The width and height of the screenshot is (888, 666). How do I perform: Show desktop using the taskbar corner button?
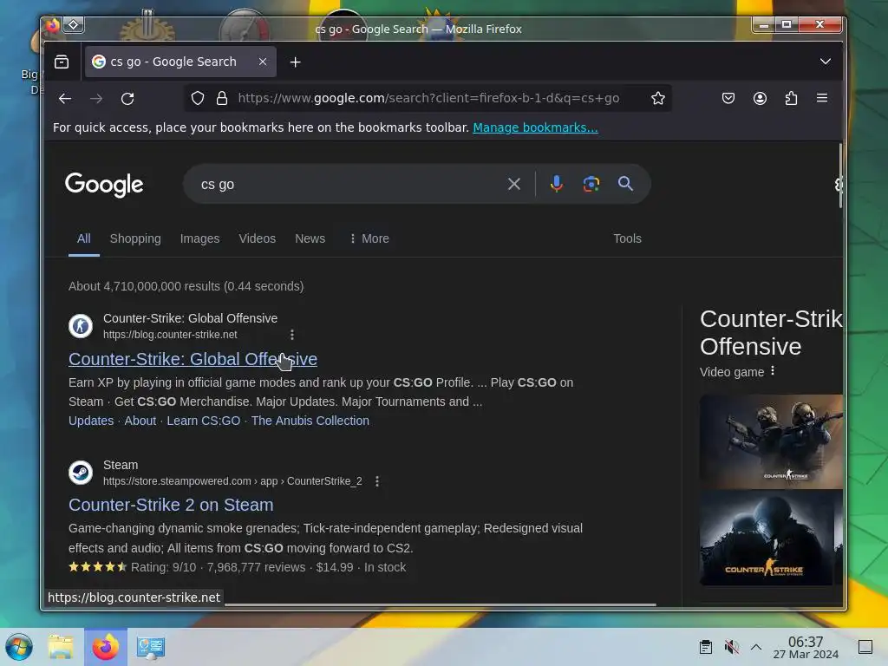pos(865,647)
